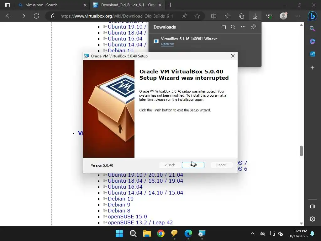Image resolution: width=321 pixels, height=241 pixels.
Task: Open openSUSE 15.0 link
Action: pos(127,217)
